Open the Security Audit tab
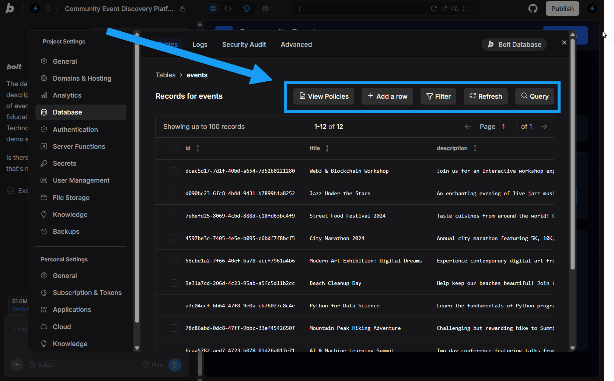Image resolution: width=614 pixels, height=381 pixels. coord(244,44)
